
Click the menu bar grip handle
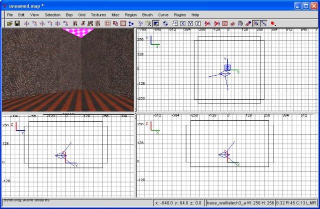coord(3,15)
